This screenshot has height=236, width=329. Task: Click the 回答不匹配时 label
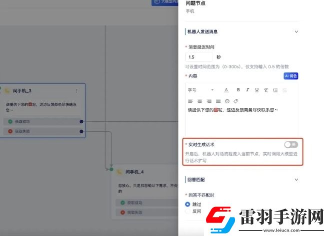(x=201, y=195)
